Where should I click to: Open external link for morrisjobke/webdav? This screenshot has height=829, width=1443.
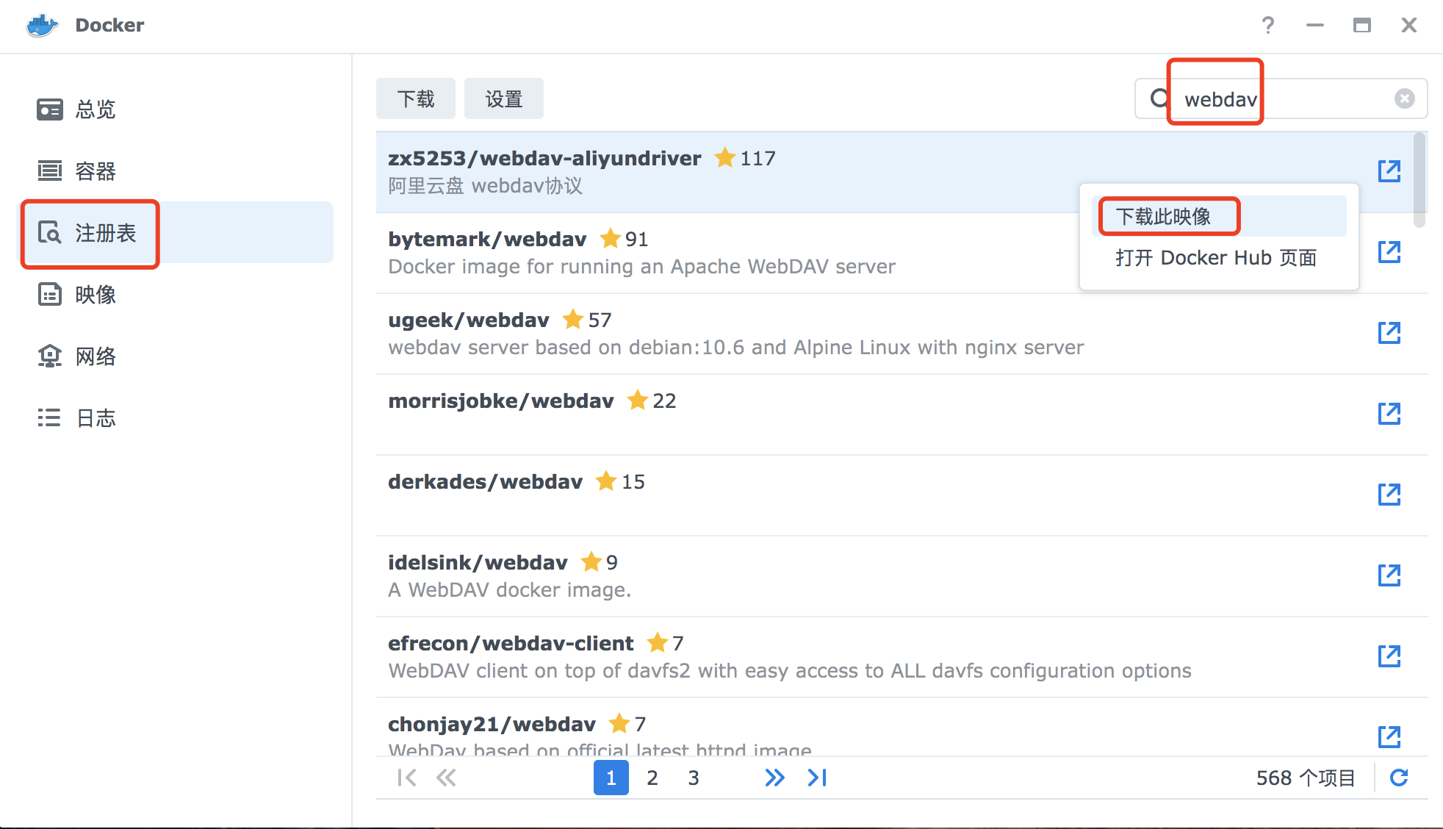click(1389, 414)
